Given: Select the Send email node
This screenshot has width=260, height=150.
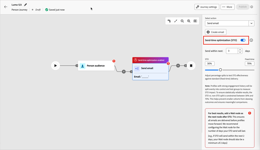Looking at the screenshot, I should (x=150, y=72).
